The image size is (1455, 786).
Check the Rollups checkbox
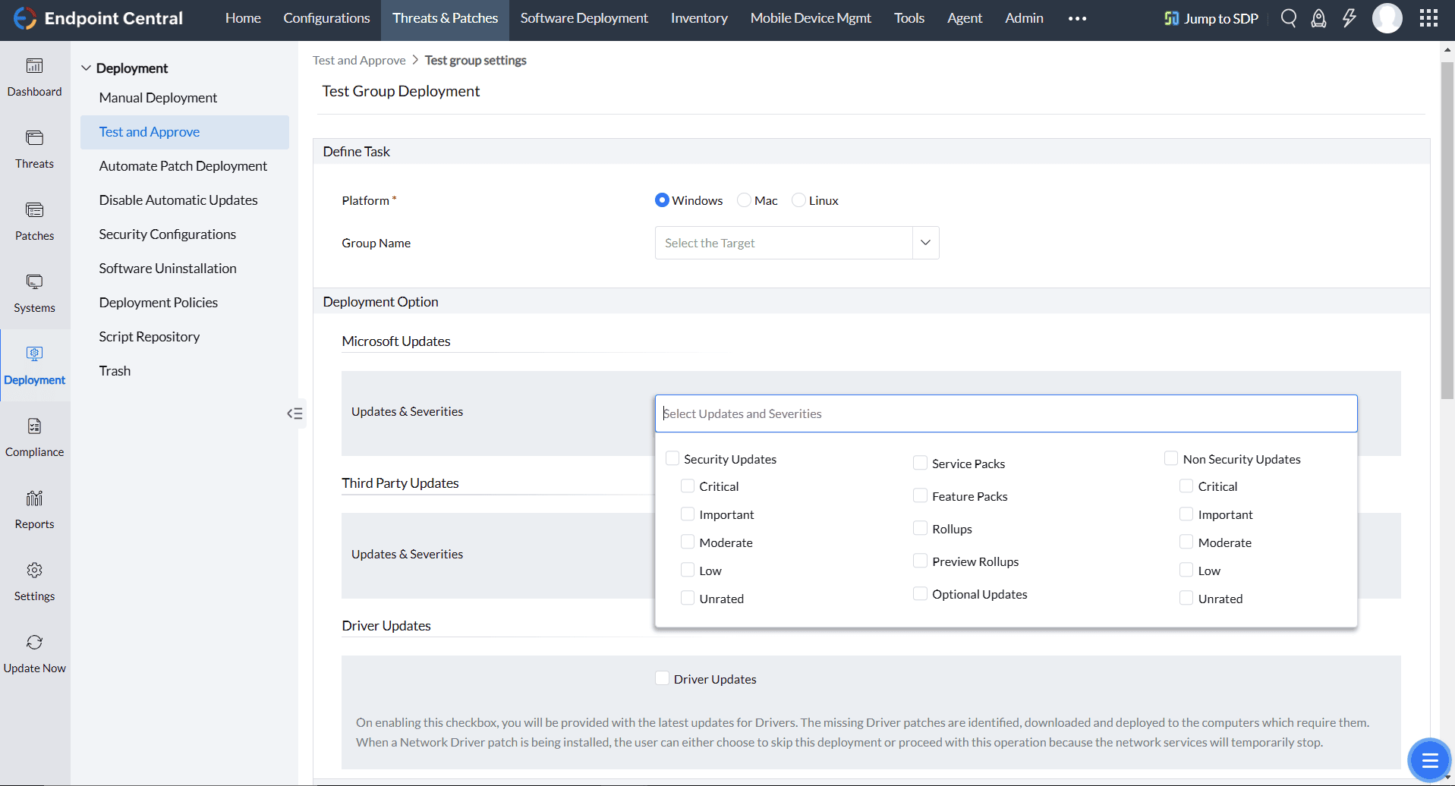click(920, 528)
